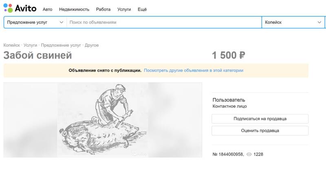Expand the Предложение услуг category dropdown
Screen dimensions: 326x172
(x=35, y=22)
